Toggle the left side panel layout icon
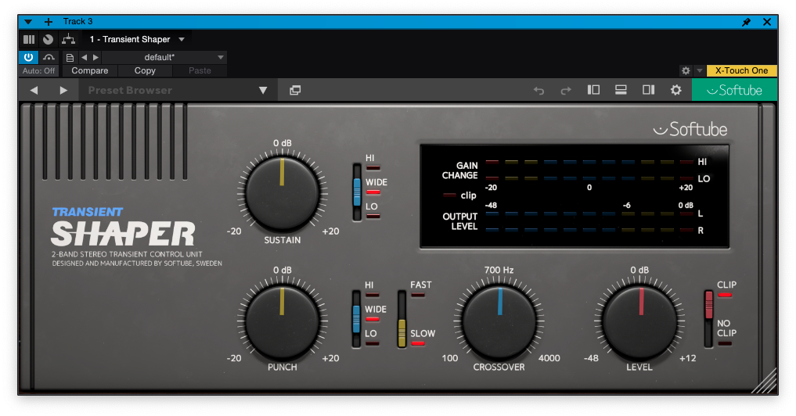This screenshot has width=796, height=416. (593, 90)
